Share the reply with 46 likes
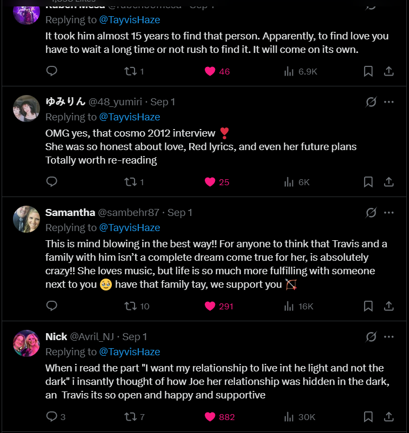 coord(388,71)
